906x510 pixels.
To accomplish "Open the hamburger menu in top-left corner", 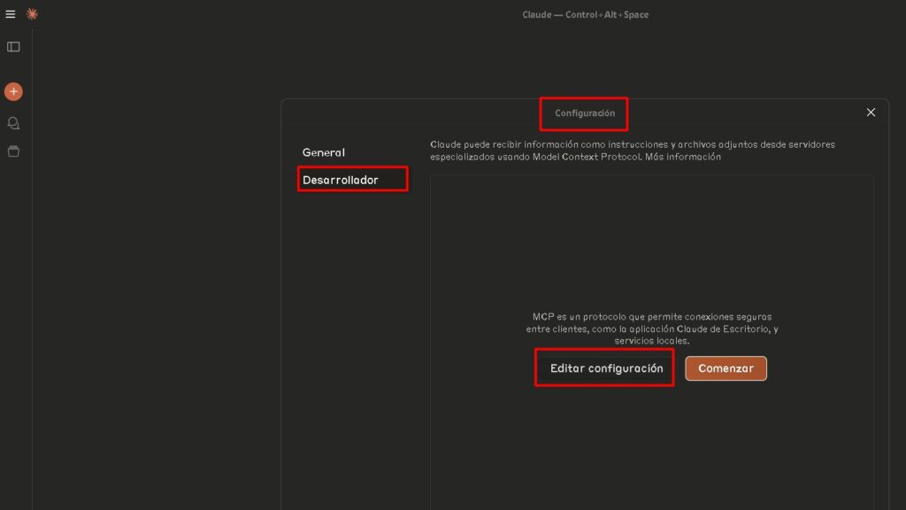I will 11,14.
